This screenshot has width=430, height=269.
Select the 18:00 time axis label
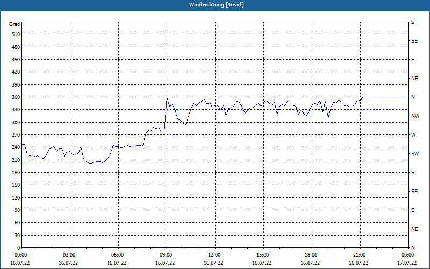pos(311,255)
